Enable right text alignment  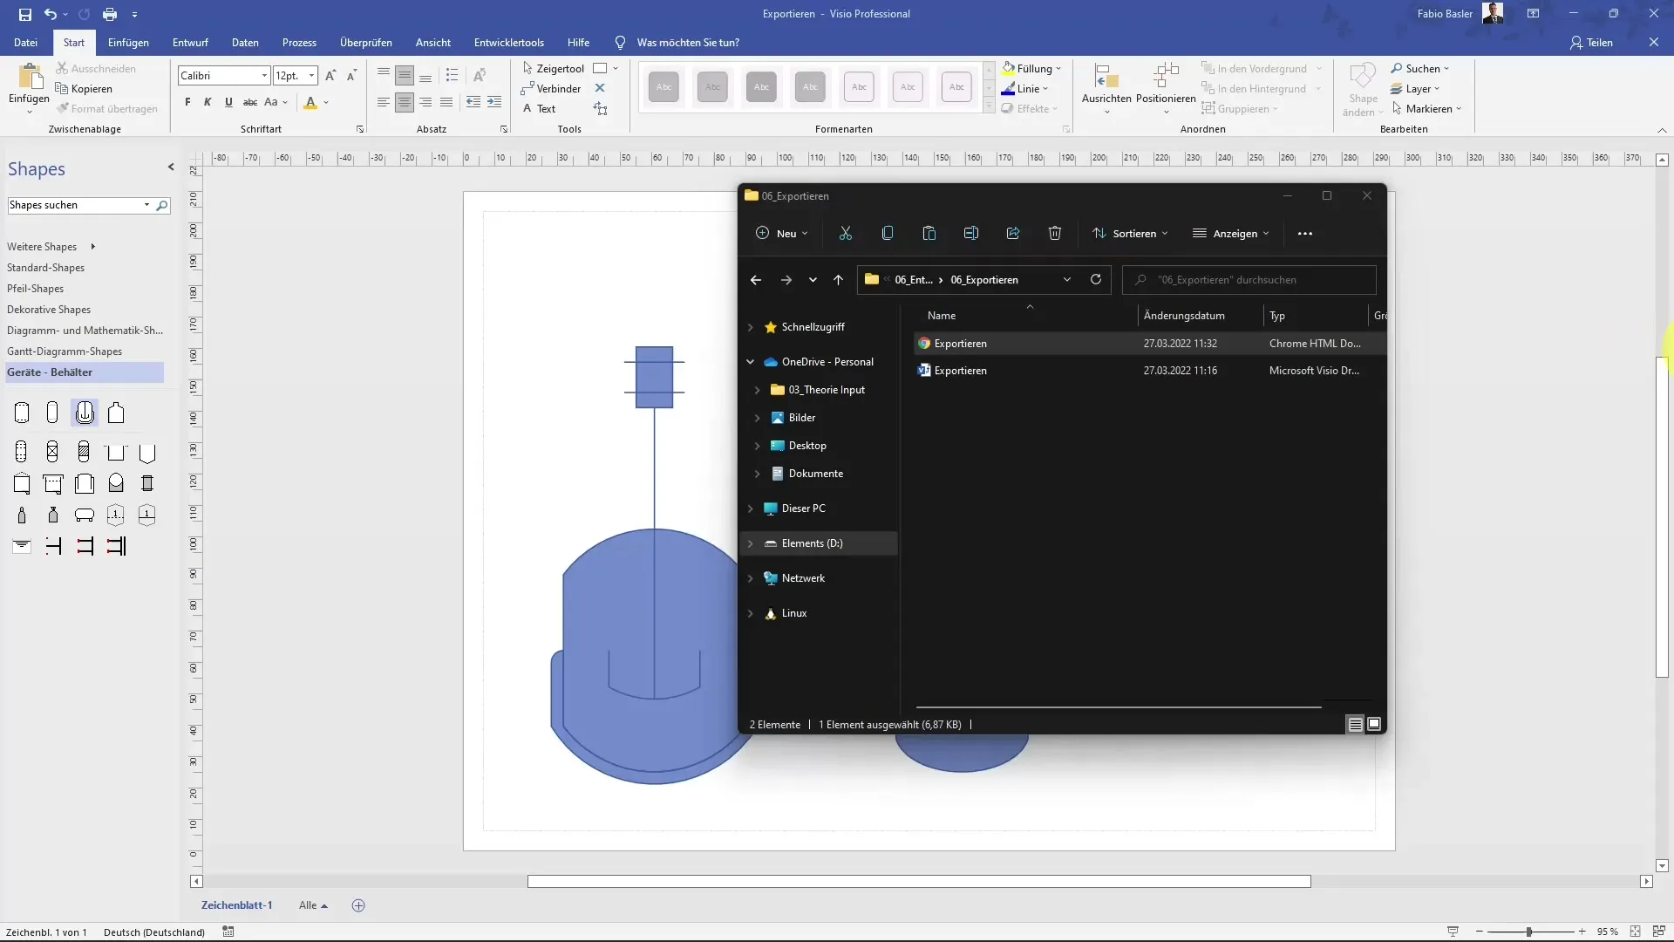(425, 102)
